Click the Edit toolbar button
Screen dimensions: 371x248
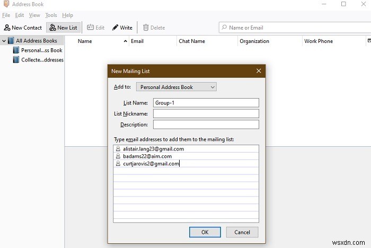tap(95, 28)
